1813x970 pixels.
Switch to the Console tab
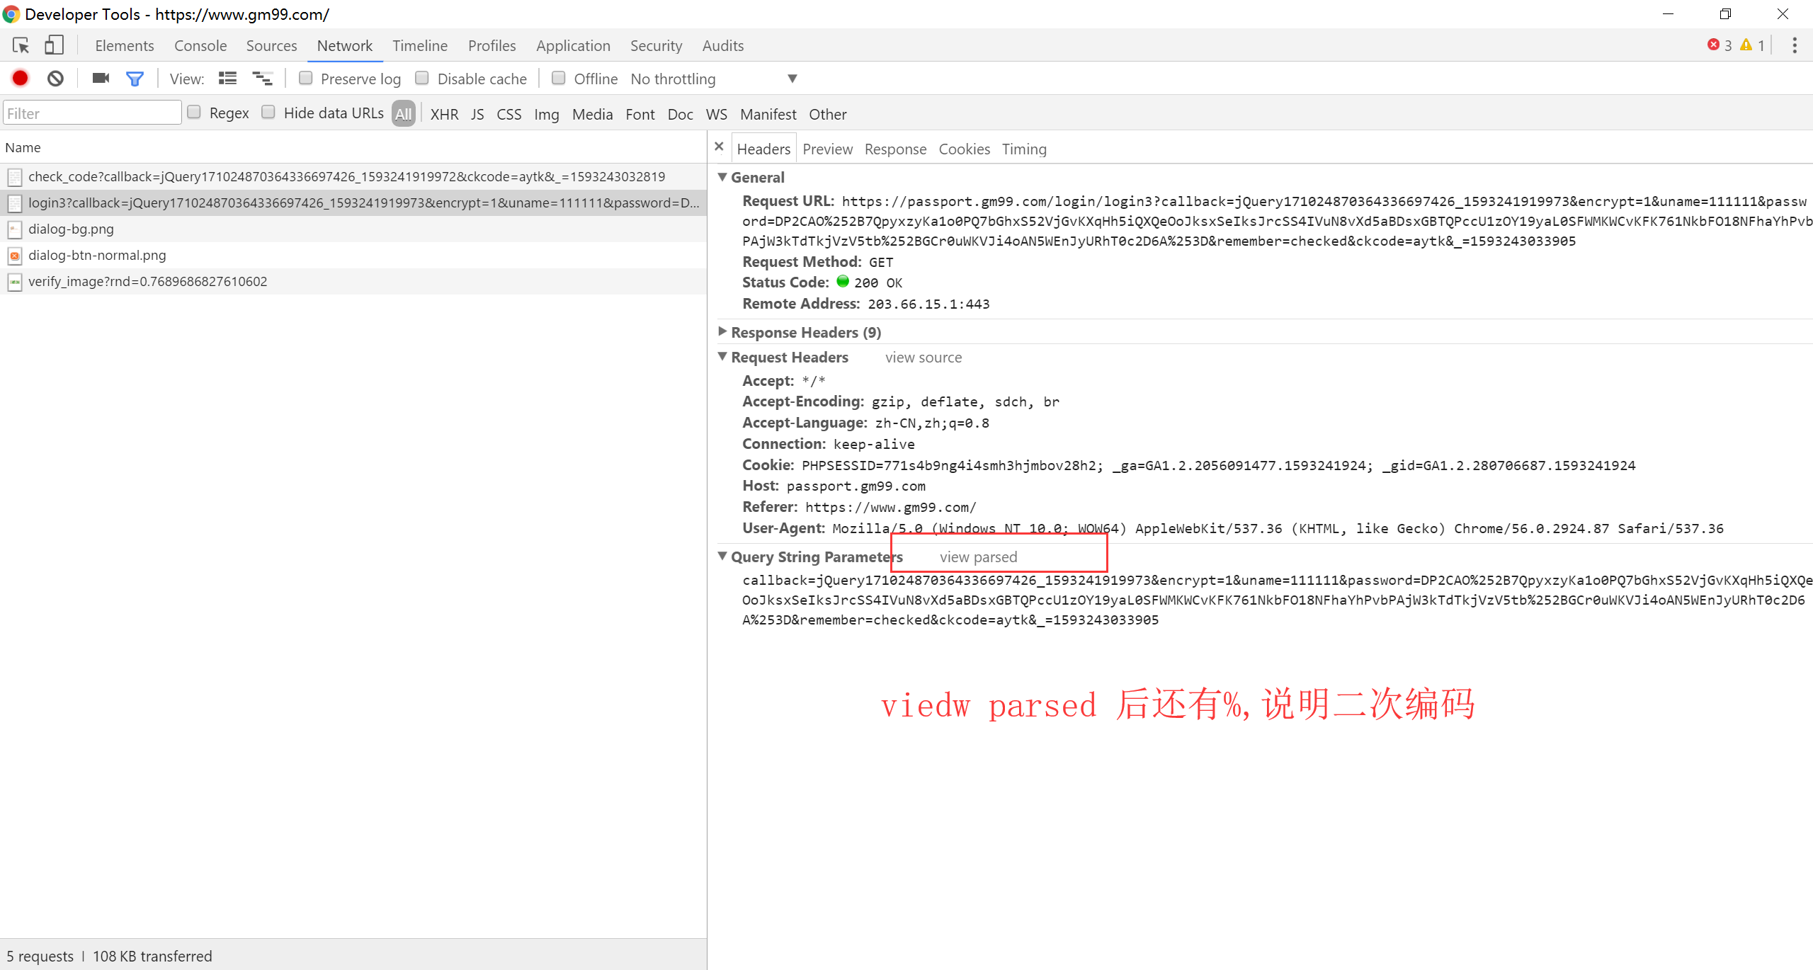coord(200,45)
